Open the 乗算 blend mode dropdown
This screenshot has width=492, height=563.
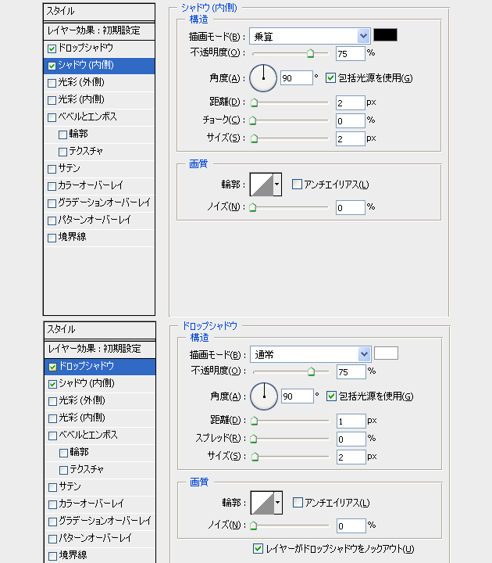click(x=310, y=36)
